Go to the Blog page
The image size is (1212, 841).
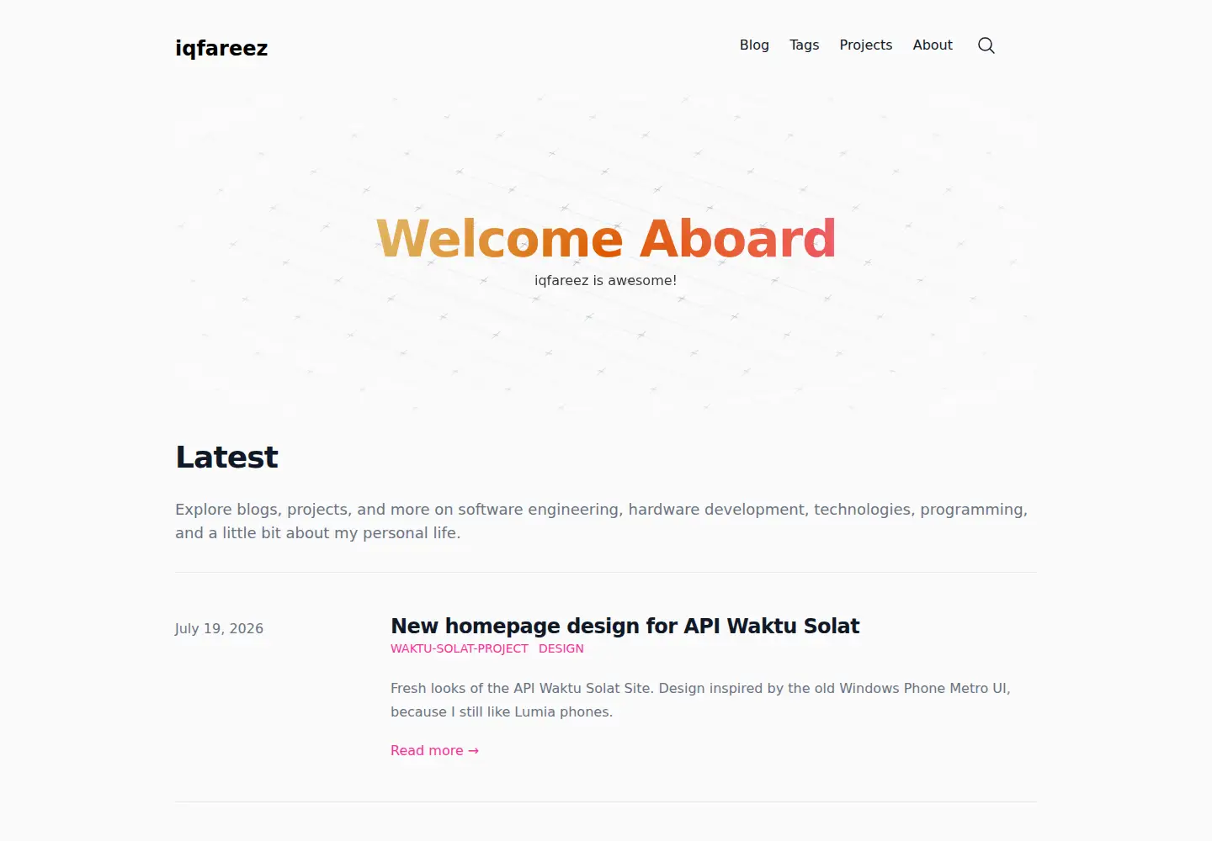click(754, 45)
